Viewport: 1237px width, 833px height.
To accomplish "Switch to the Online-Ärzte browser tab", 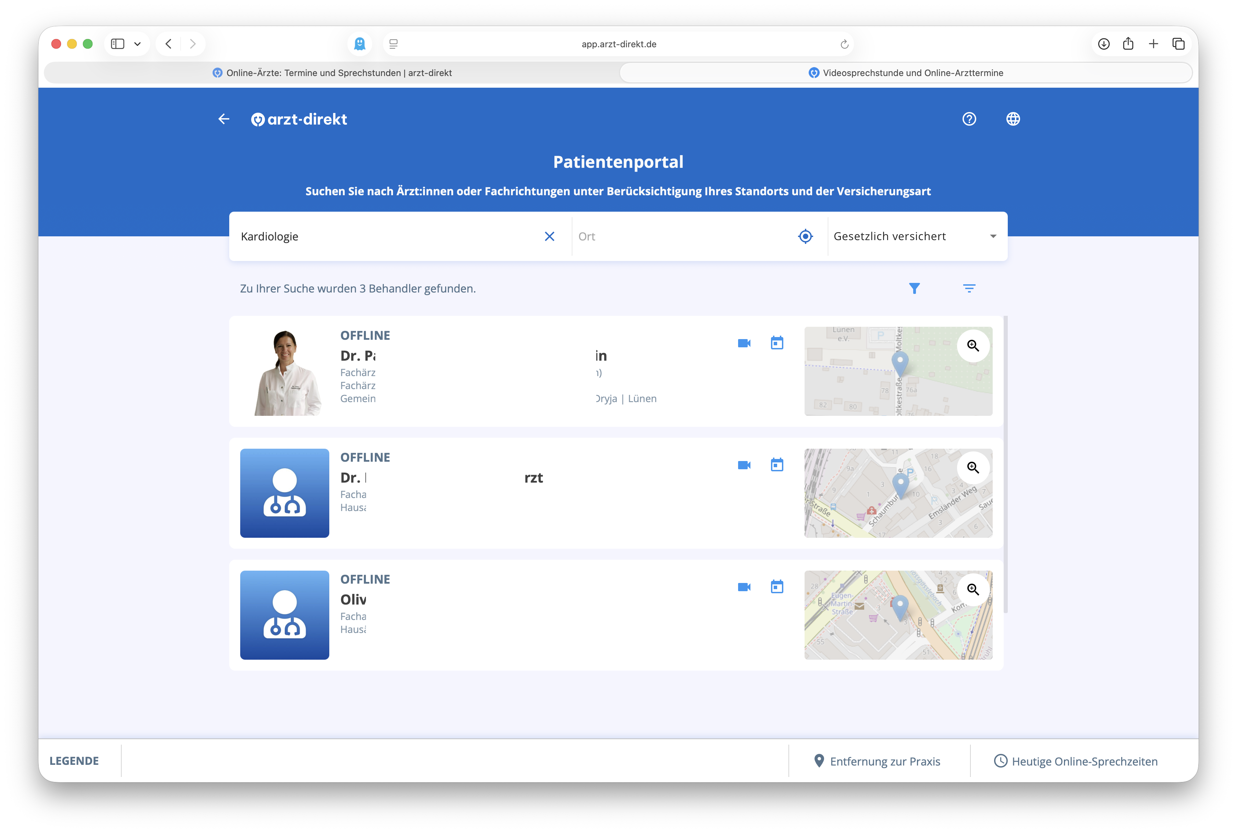I will 332,73.
